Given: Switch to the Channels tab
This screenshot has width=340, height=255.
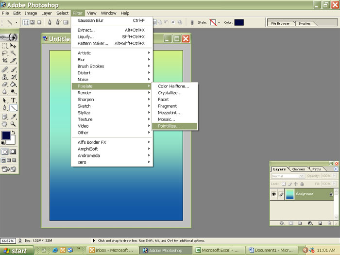Looking at the screenshot, I should (299, 169).
